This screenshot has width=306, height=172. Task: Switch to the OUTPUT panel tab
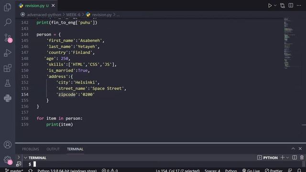[53, 149]
